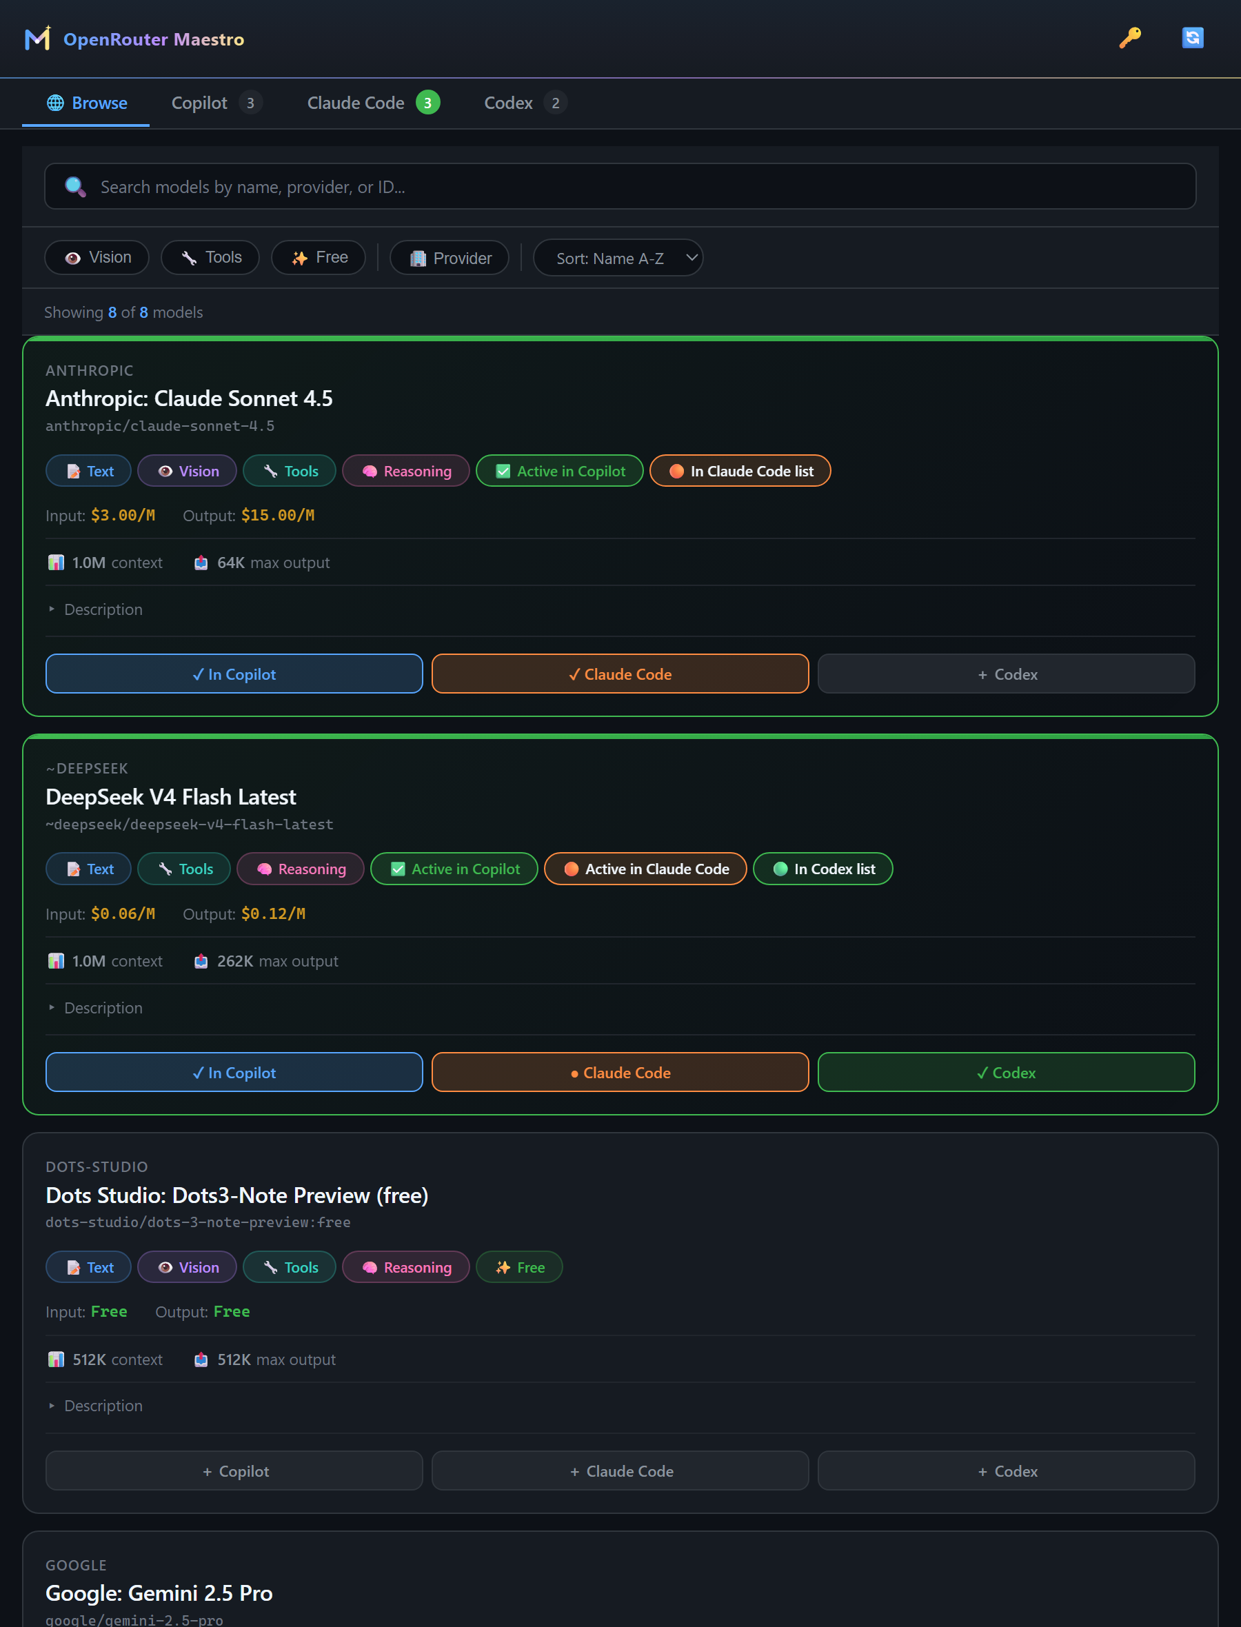This screenshot has height=1627, width=1241.
Task: Open the Provider filter
Action: [449, 258]
